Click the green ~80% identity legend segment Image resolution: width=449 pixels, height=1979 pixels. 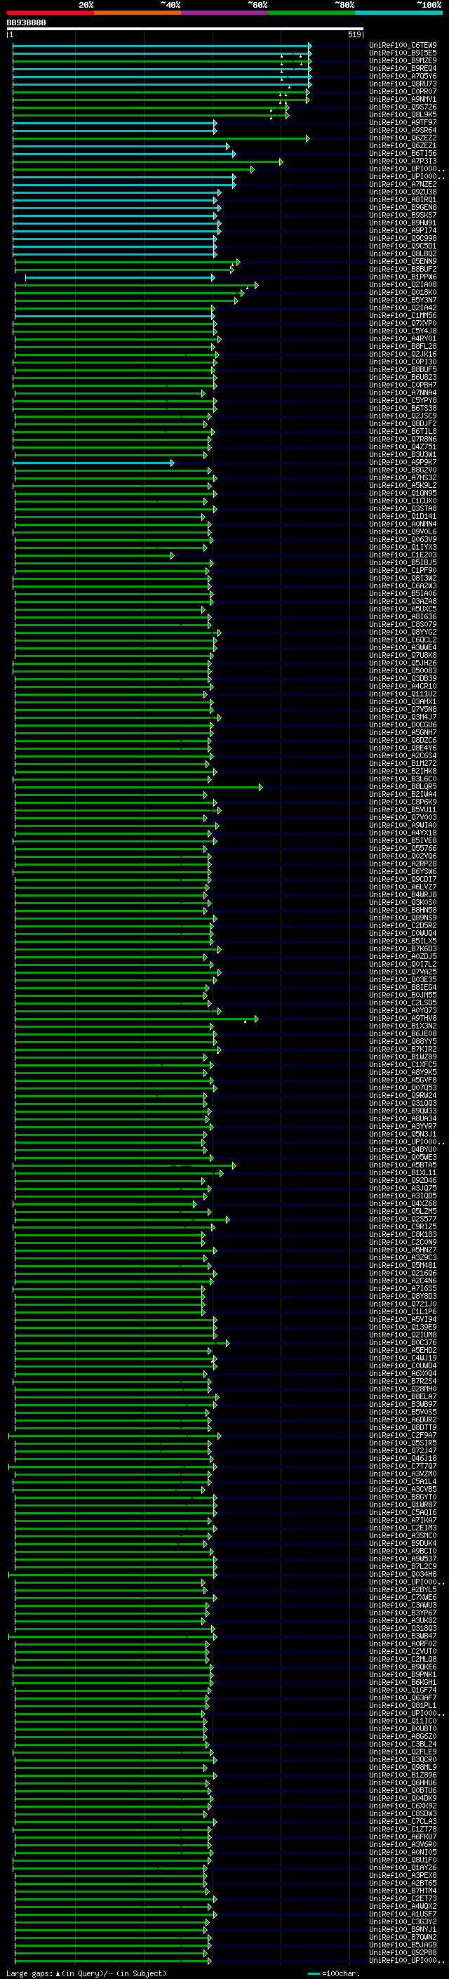311,13
